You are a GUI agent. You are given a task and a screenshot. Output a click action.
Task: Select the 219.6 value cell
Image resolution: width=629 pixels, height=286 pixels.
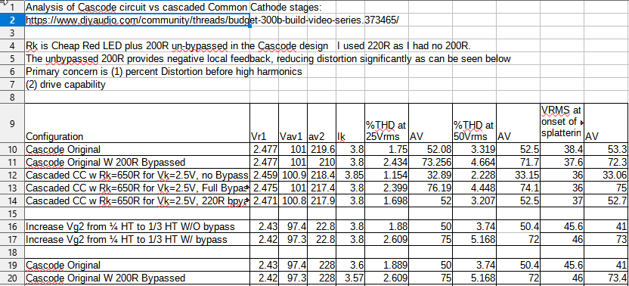tap(321, 149)
